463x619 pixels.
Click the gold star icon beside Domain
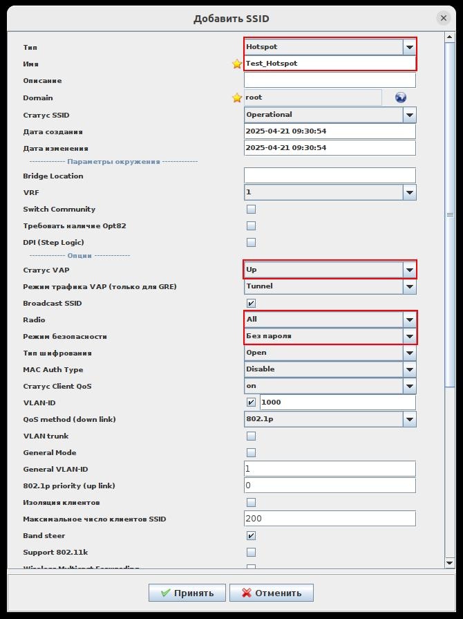[236, 98]
